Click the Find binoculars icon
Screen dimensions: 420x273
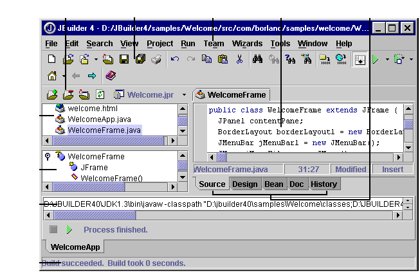pyautogui.click(x=257, y=59)
